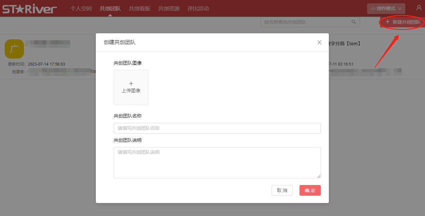425x216 pixels.
Task: Switch to the 个人空间 tab
Action: 81,9
